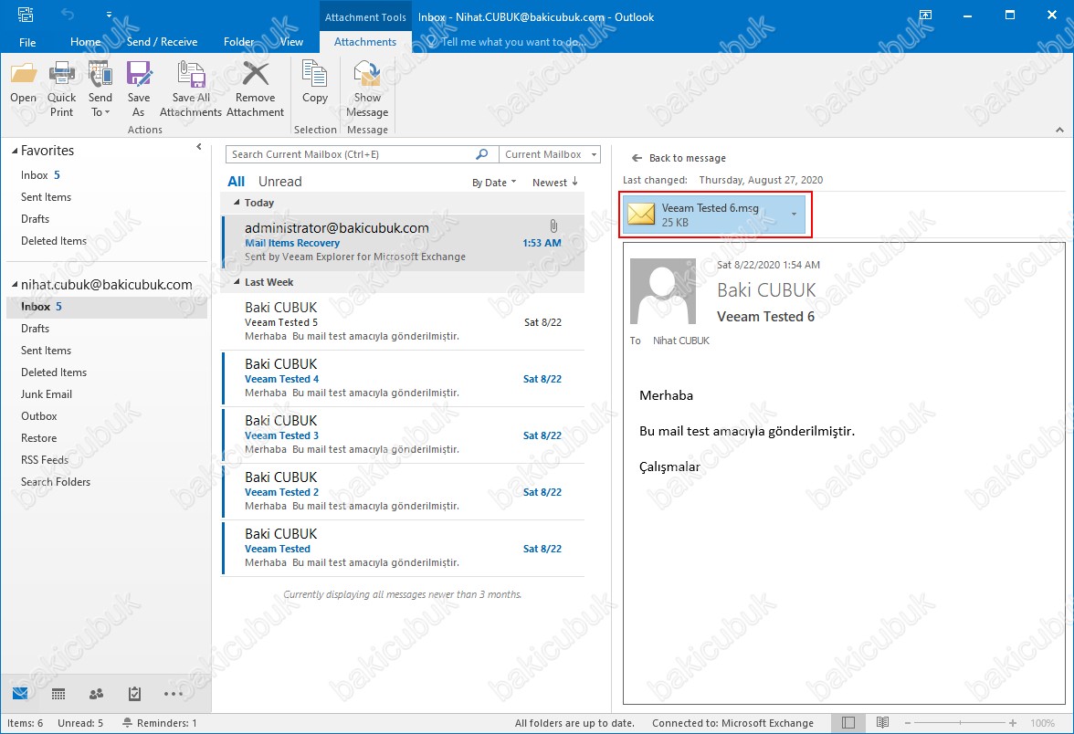Select the Veeam Tested 4 message
Viewport: 1074px width, 734px height.
(404, 379)
